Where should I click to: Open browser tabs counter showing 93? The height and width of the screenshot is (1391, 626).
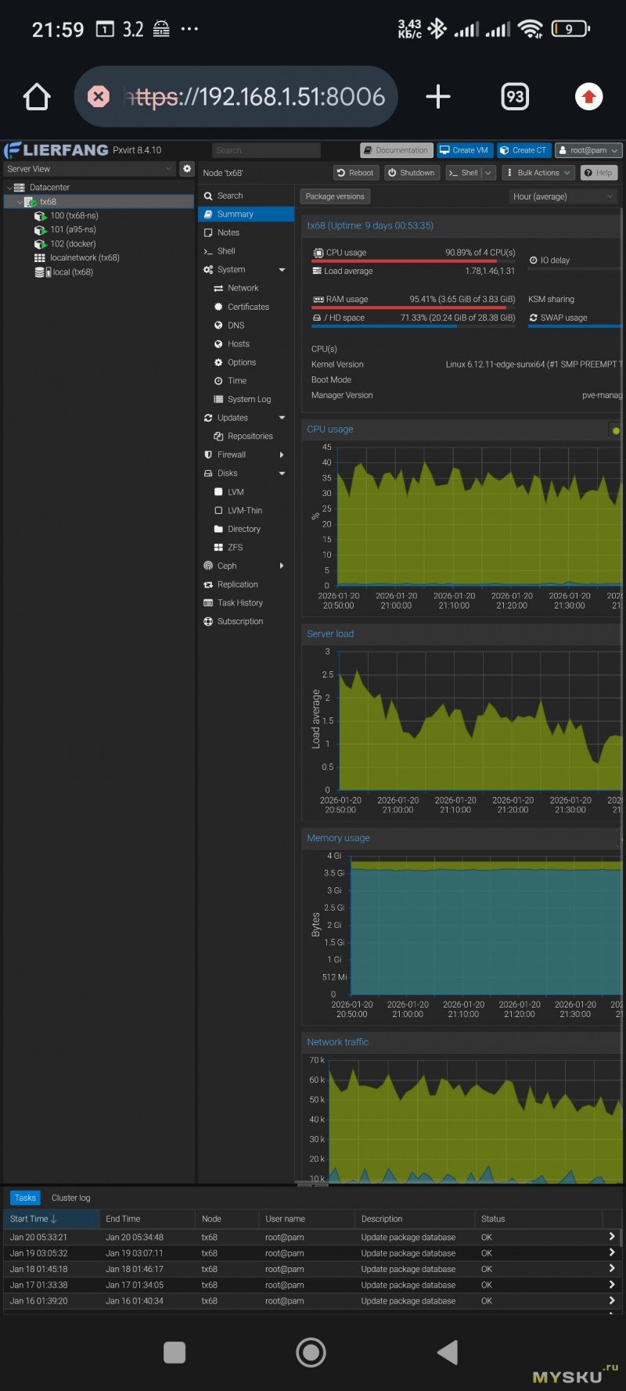(514, 97)
